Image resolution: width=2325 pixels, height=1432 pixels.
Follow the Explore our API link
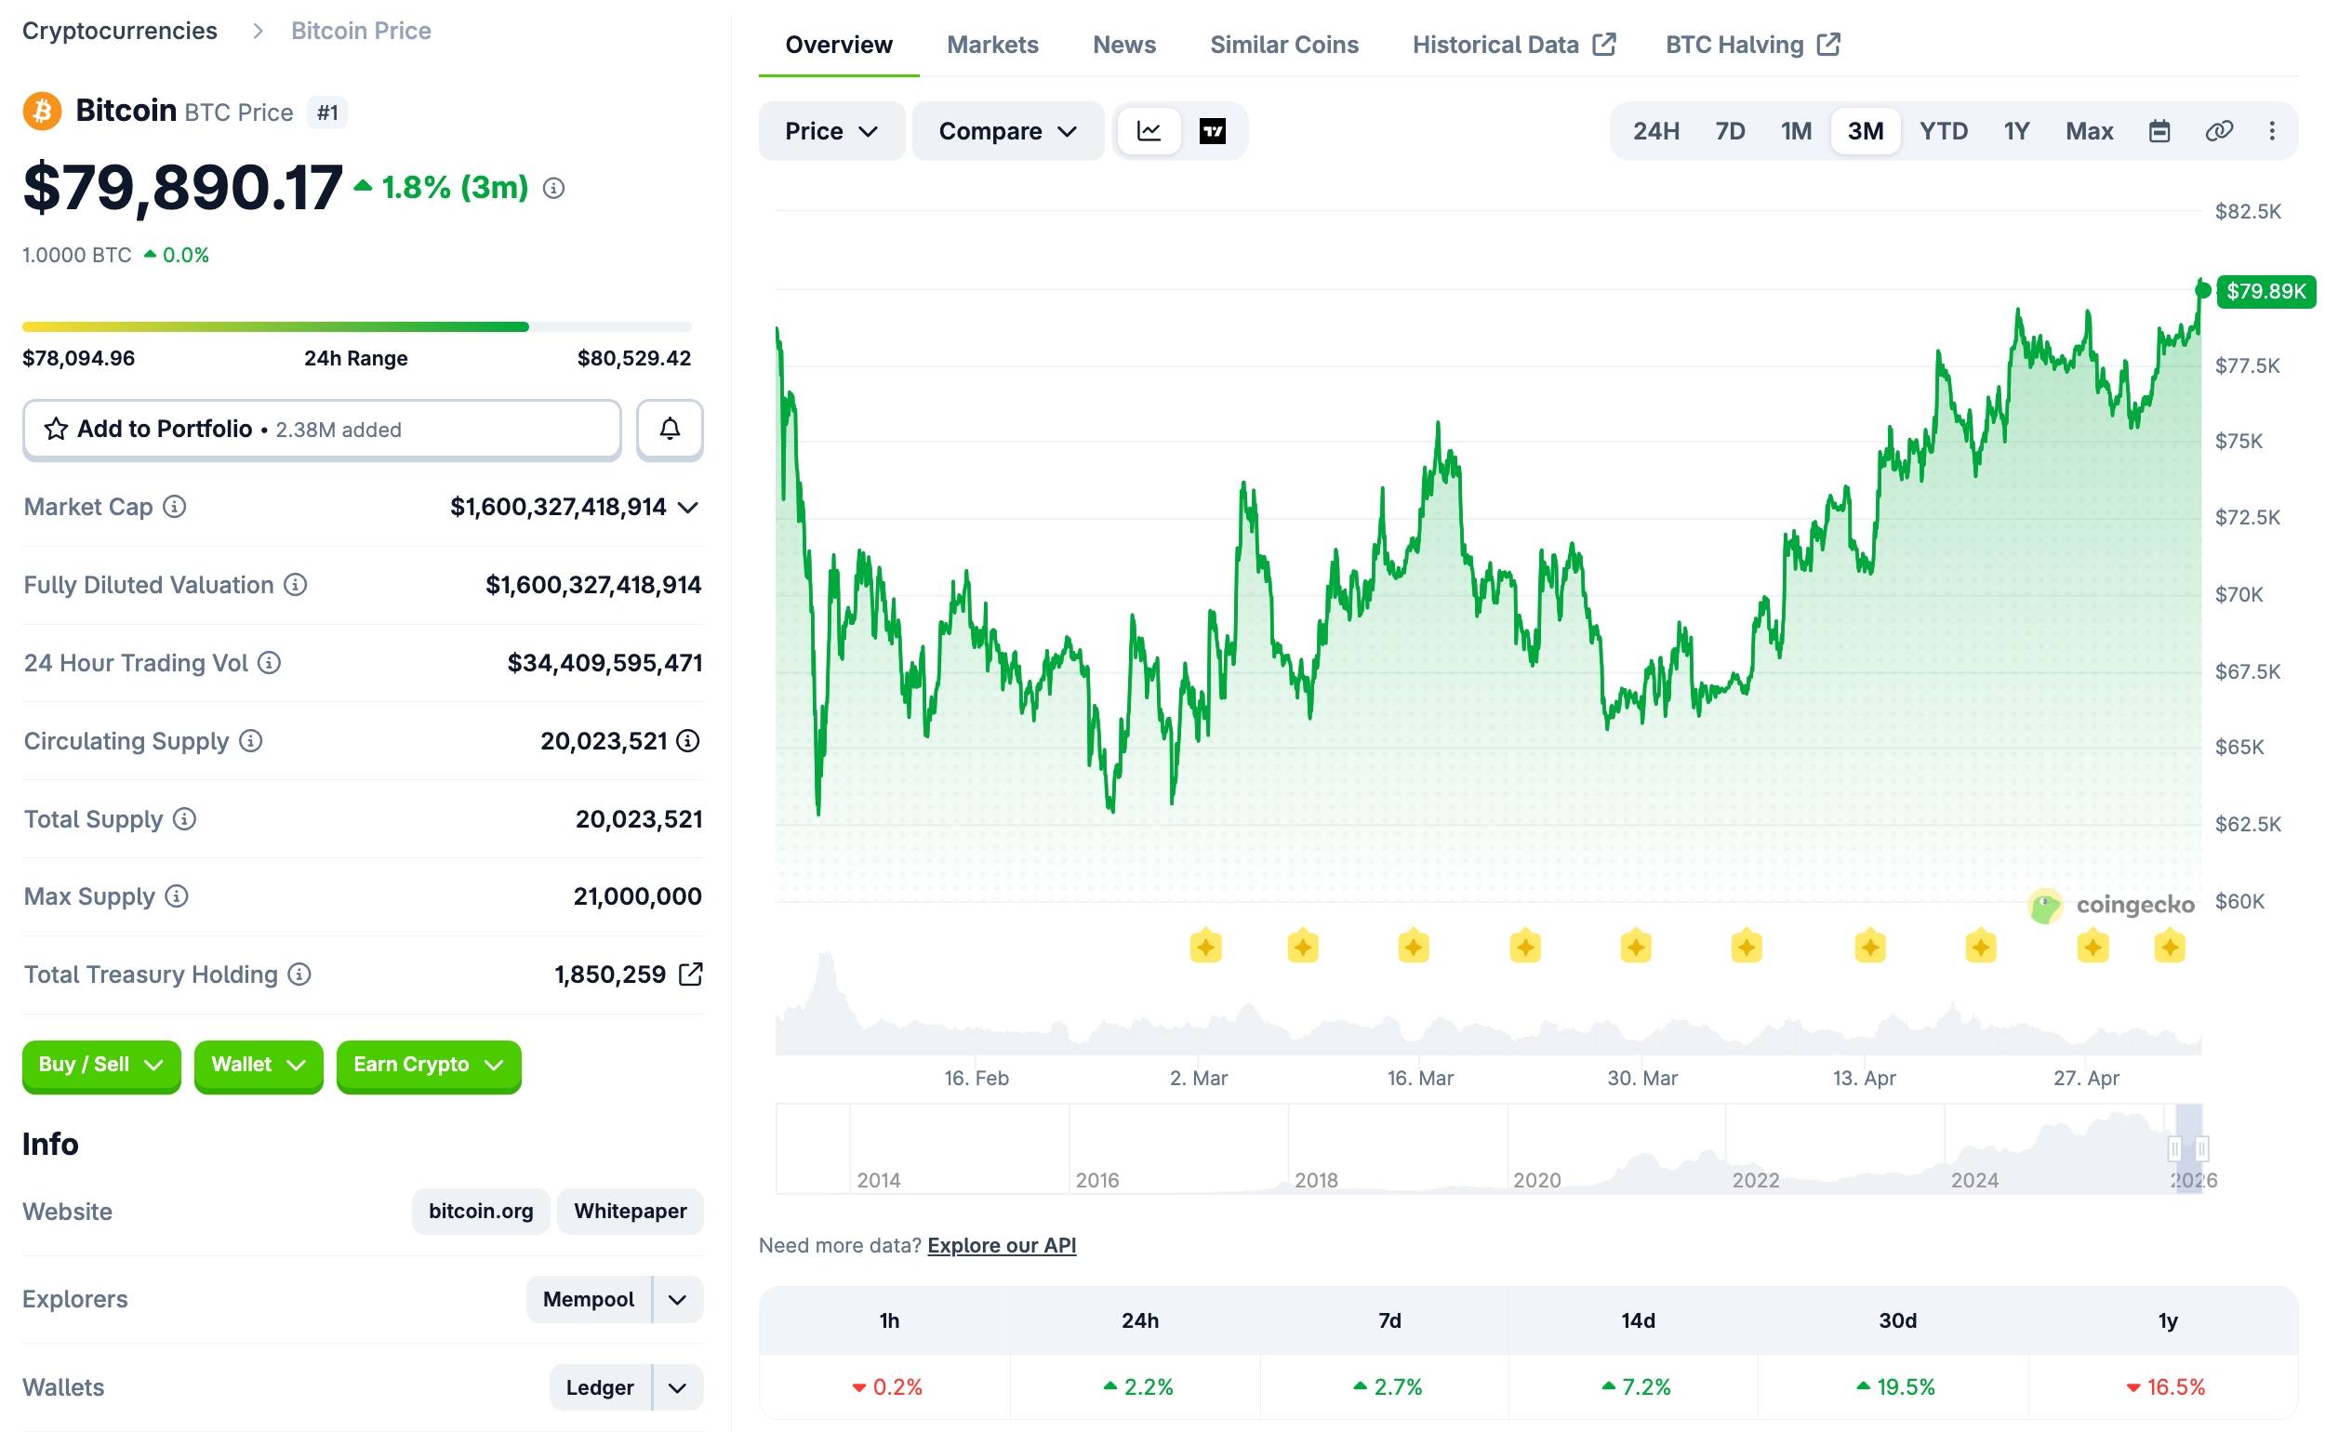[1001, 1245]
